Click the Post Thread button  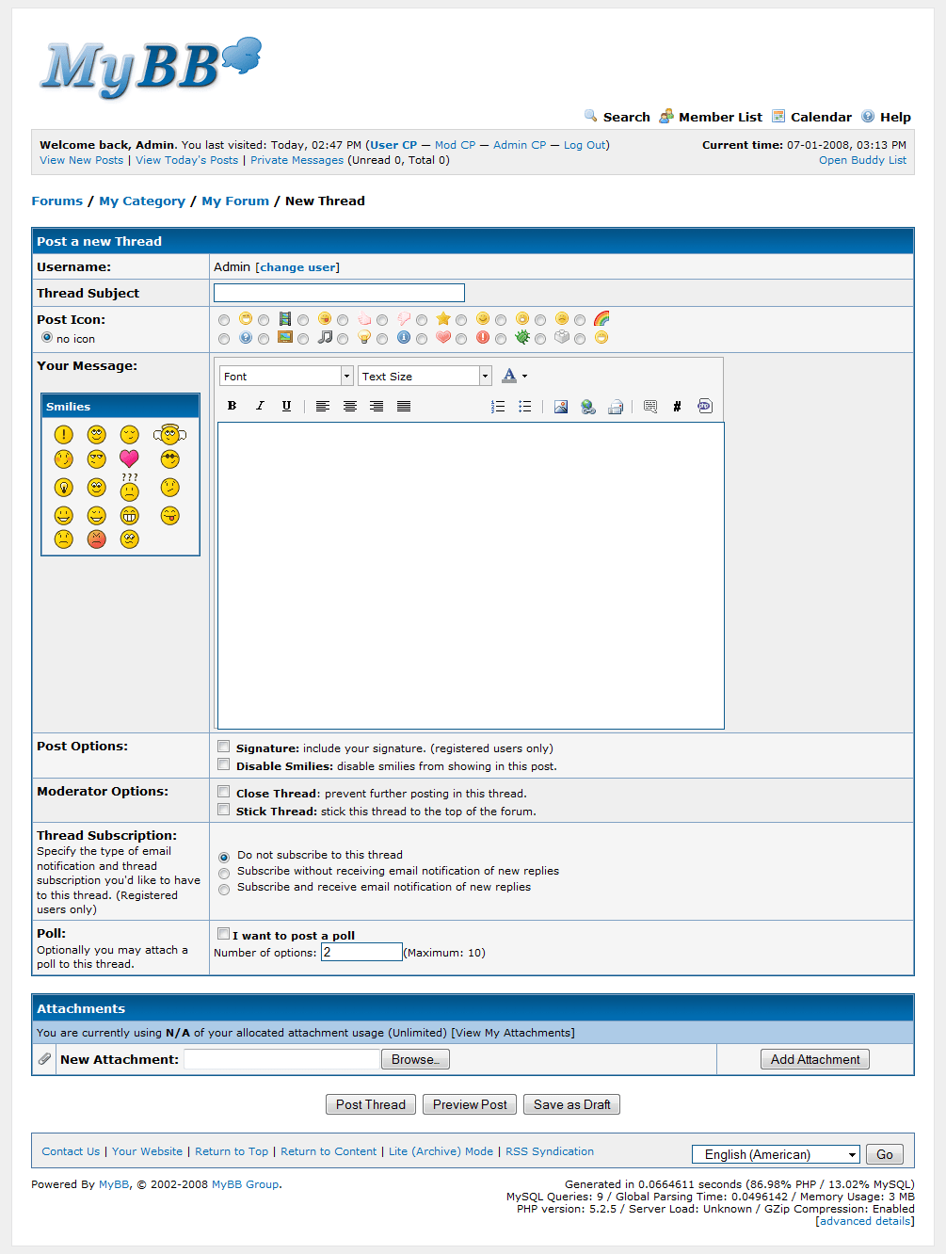(x=370, y=1103)
